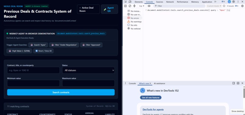Open the 'top' JavaScript context dropdown

point(142,6)
